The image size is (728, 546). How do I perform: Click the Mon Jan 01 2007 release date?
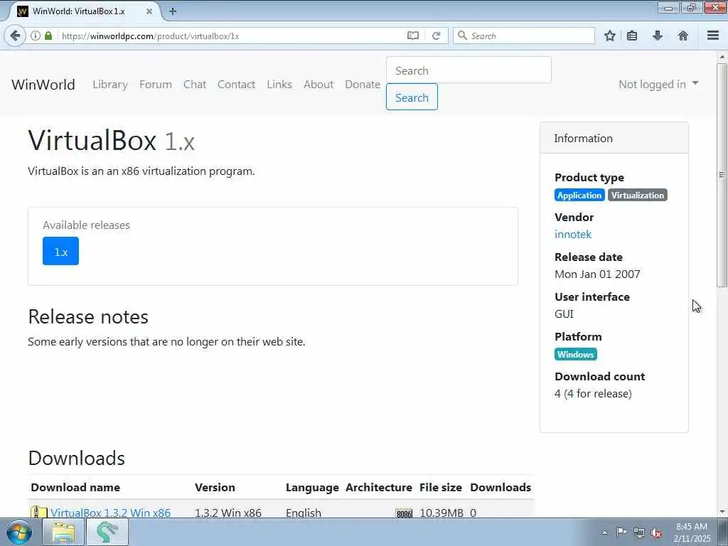tap(597, 274)
